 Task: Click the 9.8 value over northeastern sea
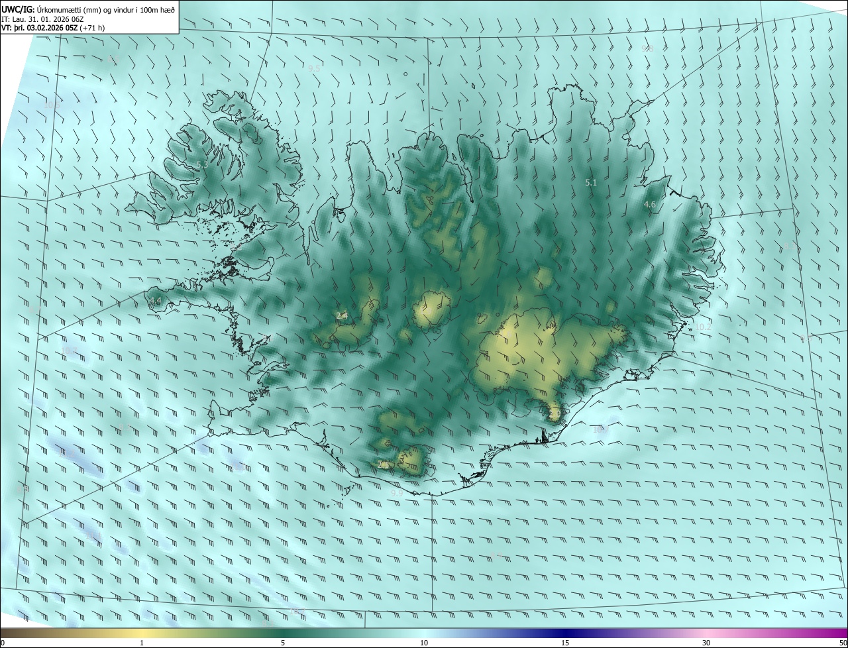647,48
